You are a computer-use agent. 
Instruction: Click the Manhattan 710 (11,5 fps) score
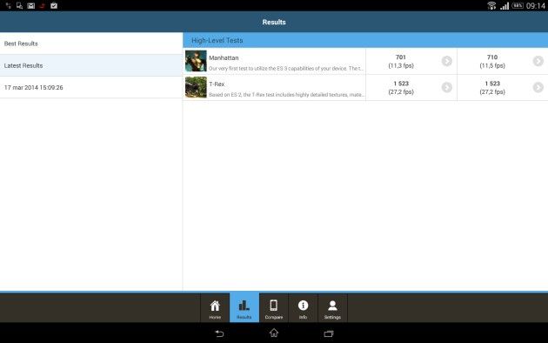click(492, 61)
